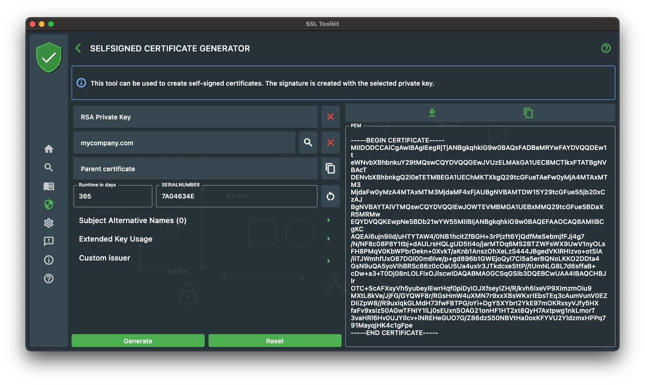Go to Home in the sidebar
The width and height of the screenshot is (645, 385).
click(x=49, y=149)
